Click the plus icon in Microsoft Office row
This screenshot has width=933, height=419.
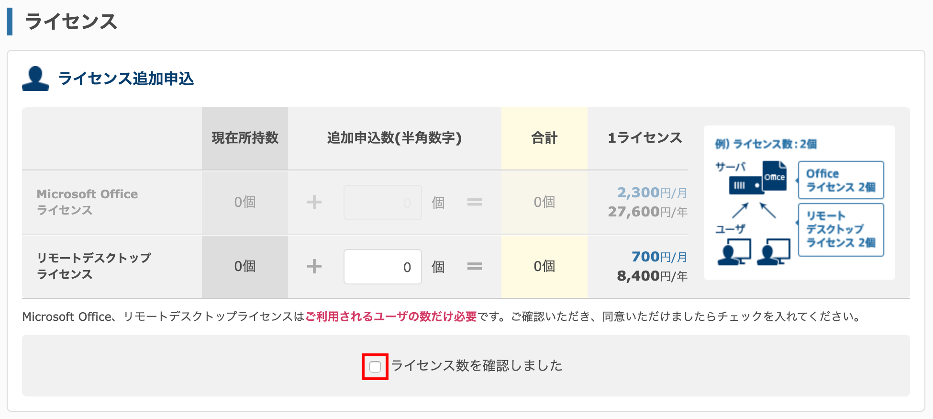tap(314, 202)
